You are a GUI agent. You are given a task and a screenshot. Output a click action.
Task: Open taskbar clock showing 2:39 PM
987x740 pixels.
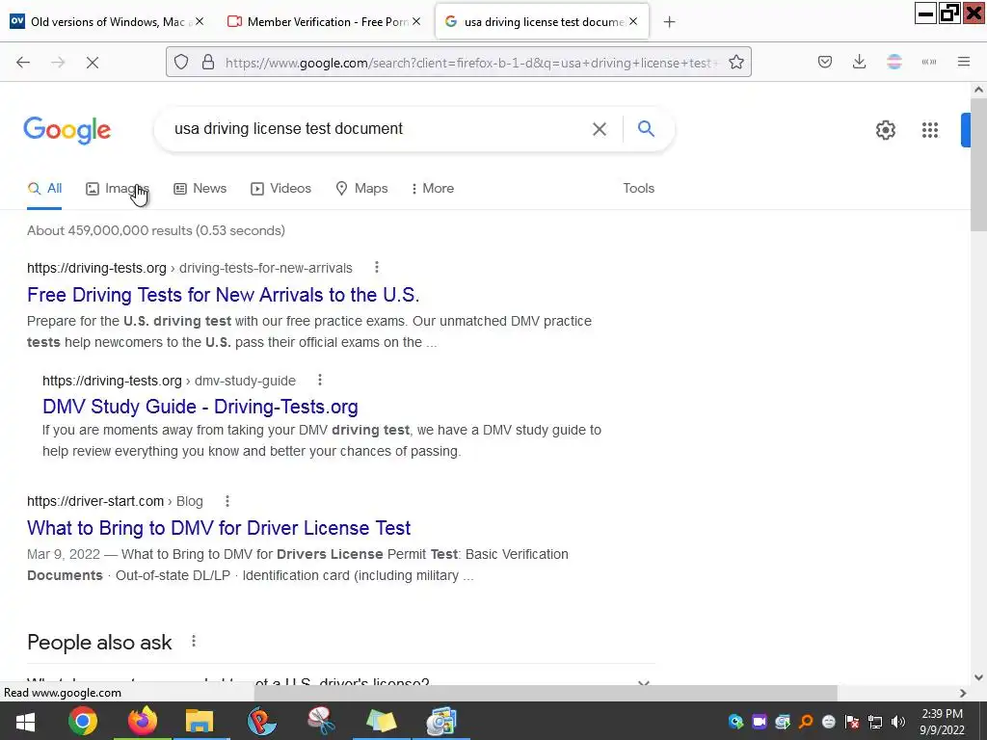pos(942,722)
